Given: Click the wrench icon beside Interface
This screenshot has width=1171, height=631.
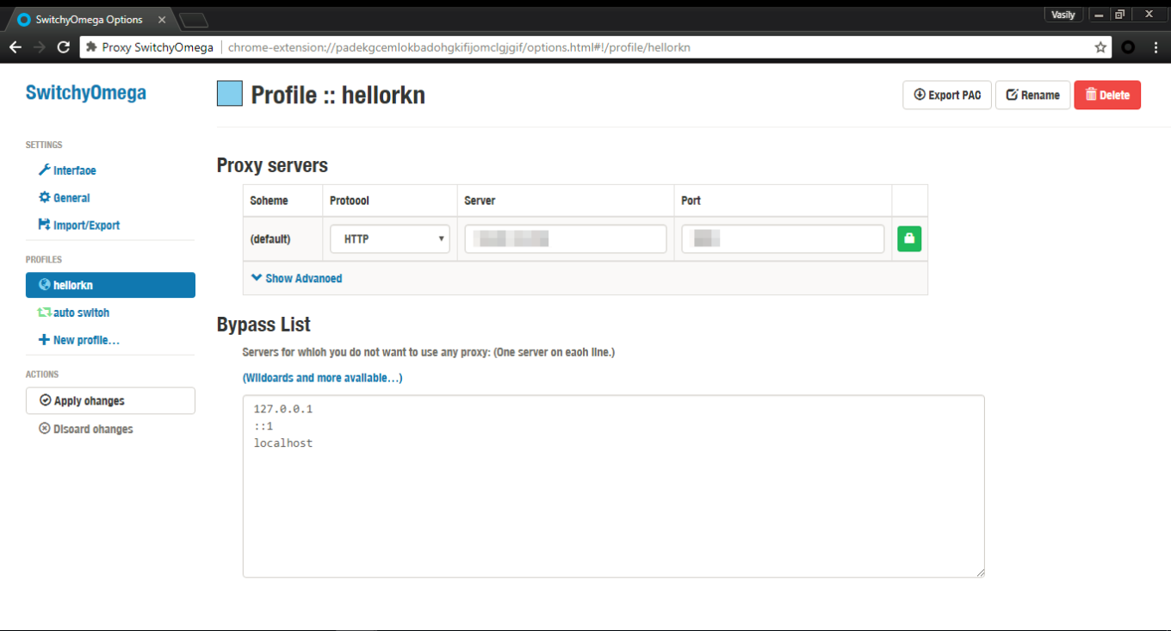Looking at the screenshot, I should click(45, 170).
